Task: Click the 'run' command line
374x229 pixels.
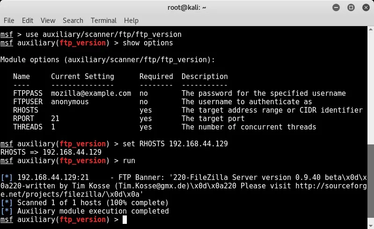Action: click(129, 161)
